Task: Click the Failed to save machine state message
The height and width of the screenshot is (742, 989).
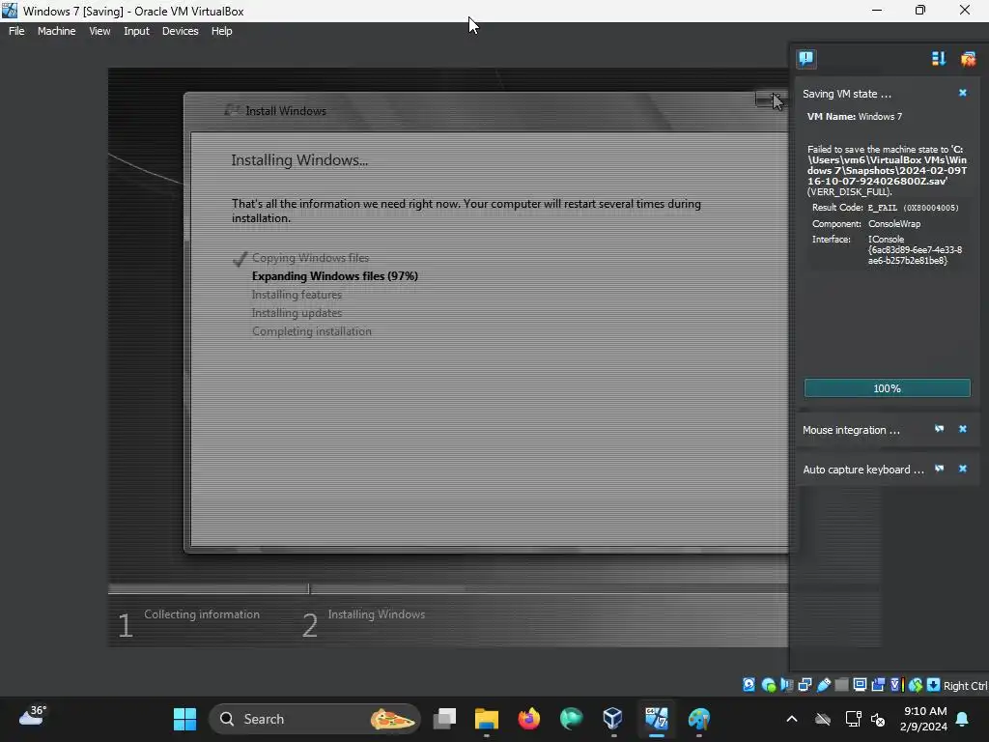Action: click(x=887, y=170)
